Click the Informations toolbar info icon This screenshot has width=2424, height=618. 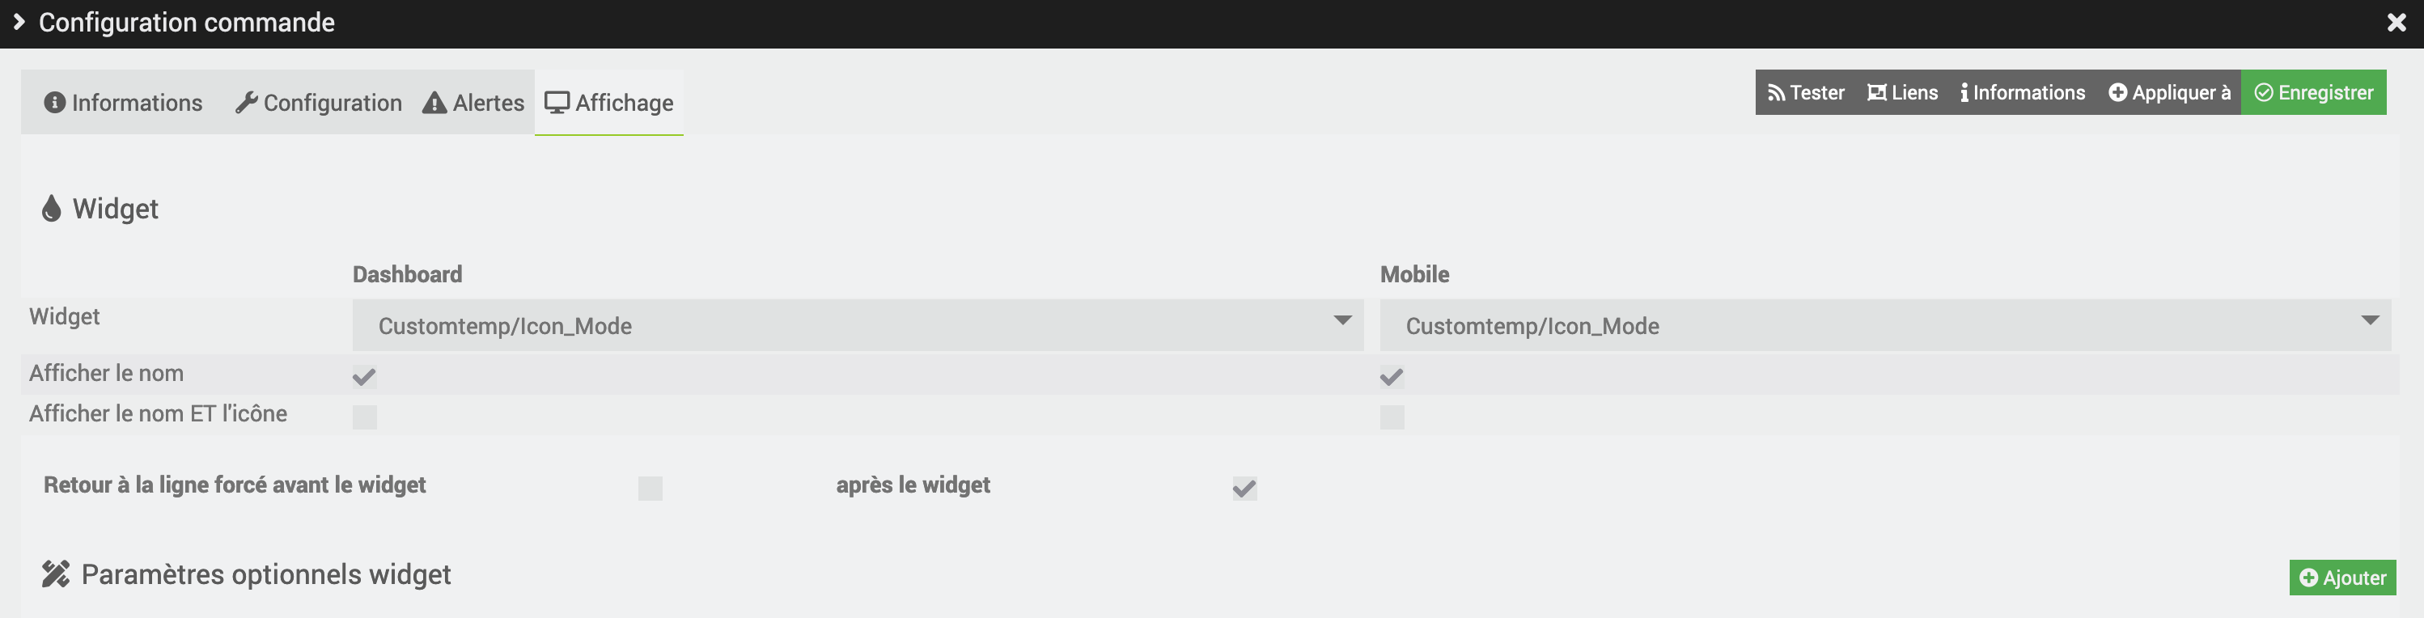1964,92
